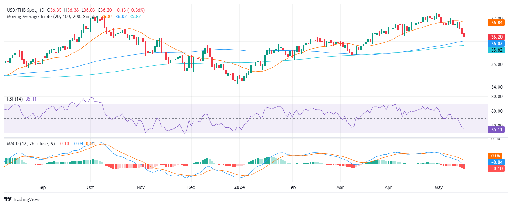The width and height of the screenshot is (512, 206).
Task: Click the Nov label on time axis
Action: (x=141, y=187)
